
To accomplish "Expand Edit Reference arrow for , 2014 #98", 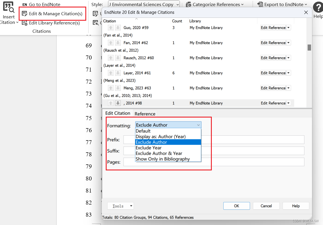I will pos(289,103).
